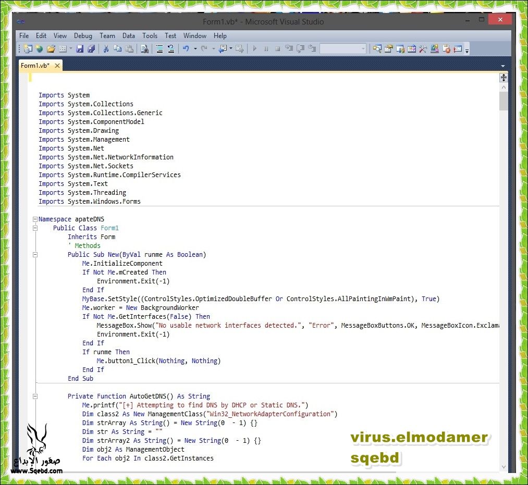
Task: Click the Save All icon
Action: click(91, 49)
